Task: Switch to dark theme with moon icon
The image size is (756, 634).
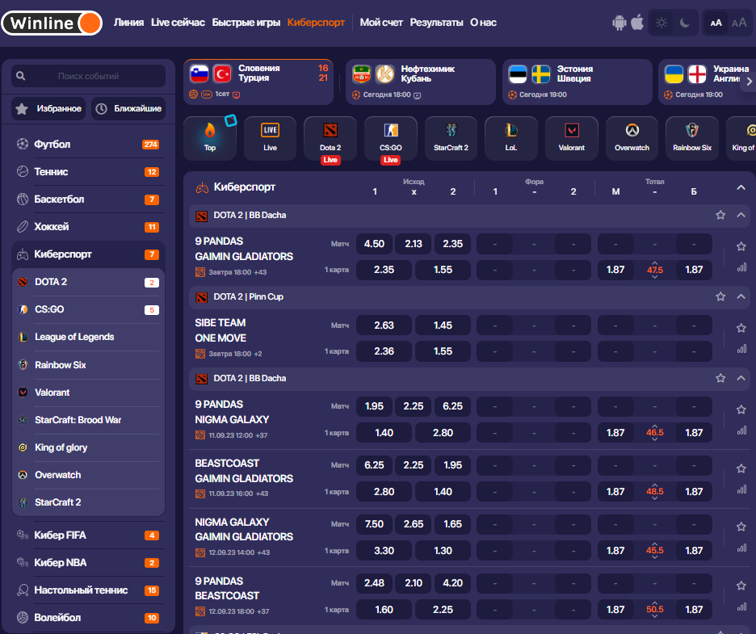Action: click(684, 23)
